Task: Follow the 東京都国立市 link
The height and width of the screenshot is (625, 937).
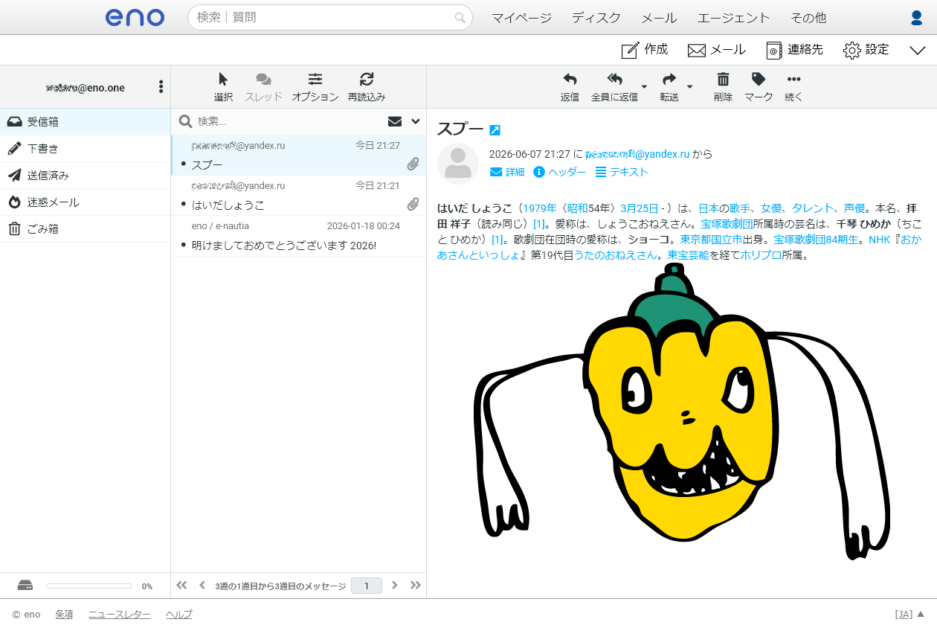Action: pyautogui.click(x=711, y=240)
